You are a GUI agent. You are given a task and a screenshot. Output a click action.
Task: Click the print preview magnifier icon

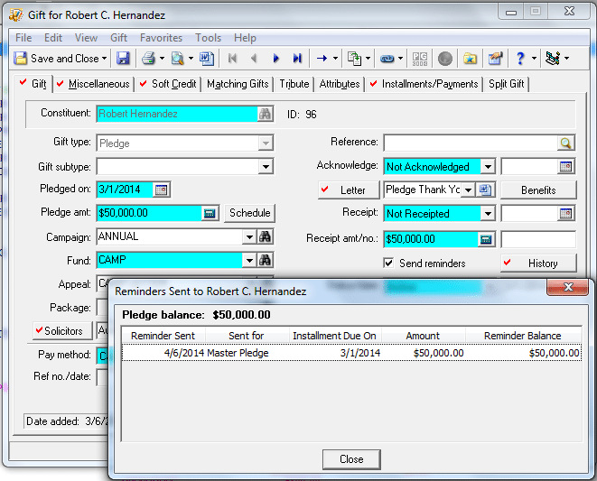coord(177,59)
